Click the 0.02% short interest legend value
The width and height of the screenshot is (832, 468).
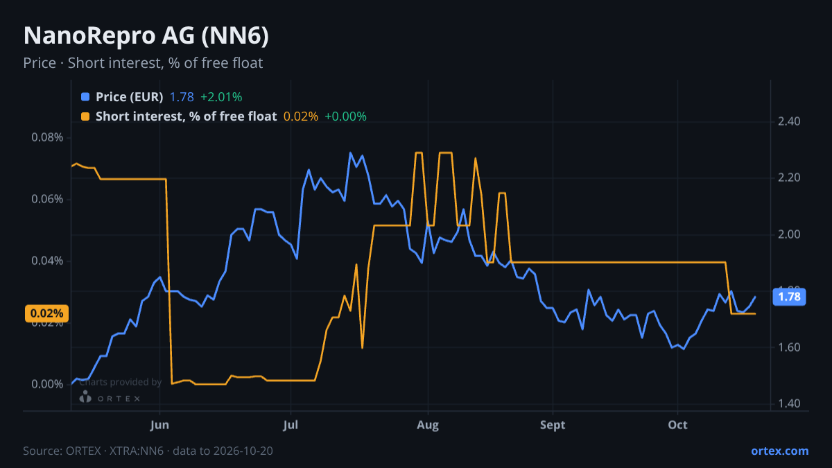(x=301, y=116)
